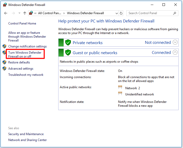Click shield icon beside Change notification settings
Image resolution: width=183 pixels, height=148 pixels.
coord(4,46)
